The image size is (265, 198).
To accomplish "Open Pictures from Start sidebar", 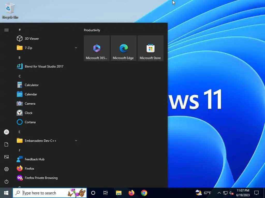I will click(x=6, y=157).
